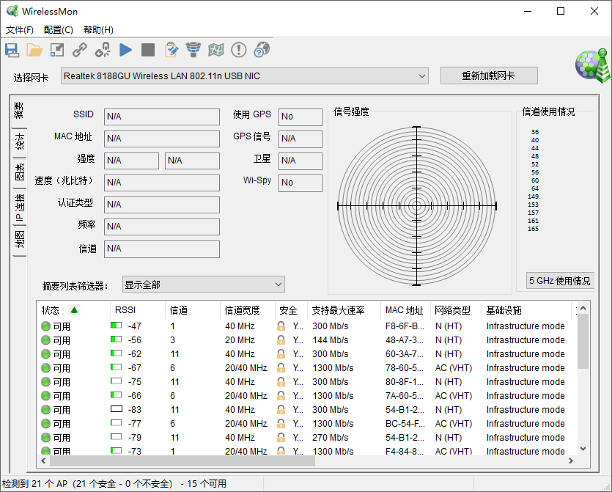
Task: Click the WirelessMon title bar app icon
Action: 12,11
